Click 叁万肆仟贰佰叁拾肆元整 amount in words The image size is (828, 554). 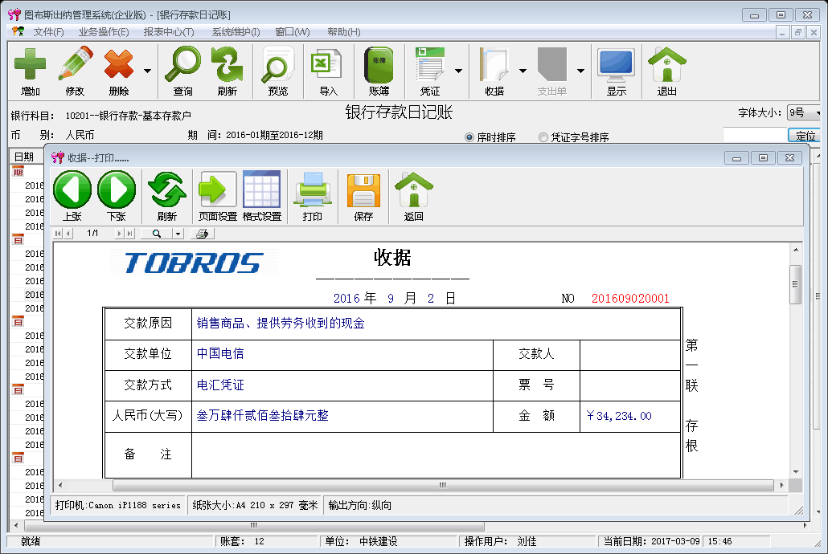262,416
